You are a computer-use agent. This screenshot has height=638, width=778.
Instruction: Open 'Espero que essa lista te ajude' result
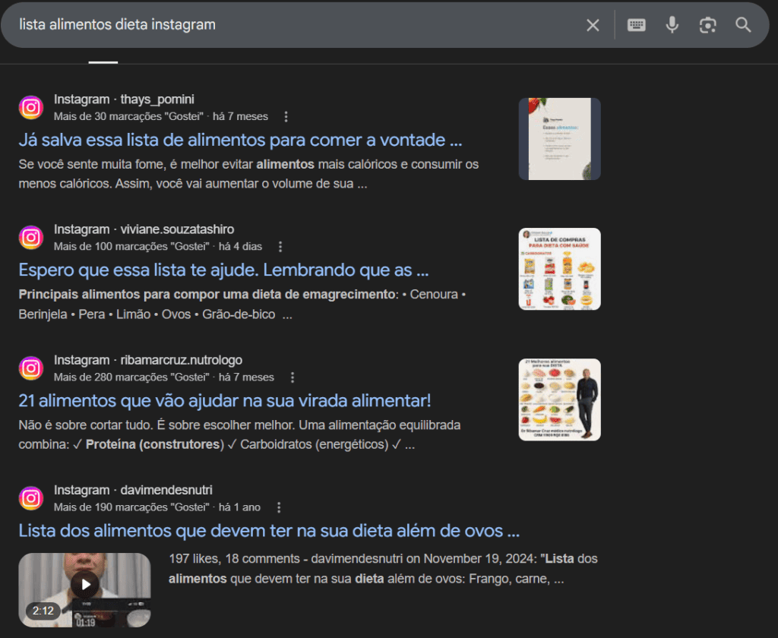[223, 270]
